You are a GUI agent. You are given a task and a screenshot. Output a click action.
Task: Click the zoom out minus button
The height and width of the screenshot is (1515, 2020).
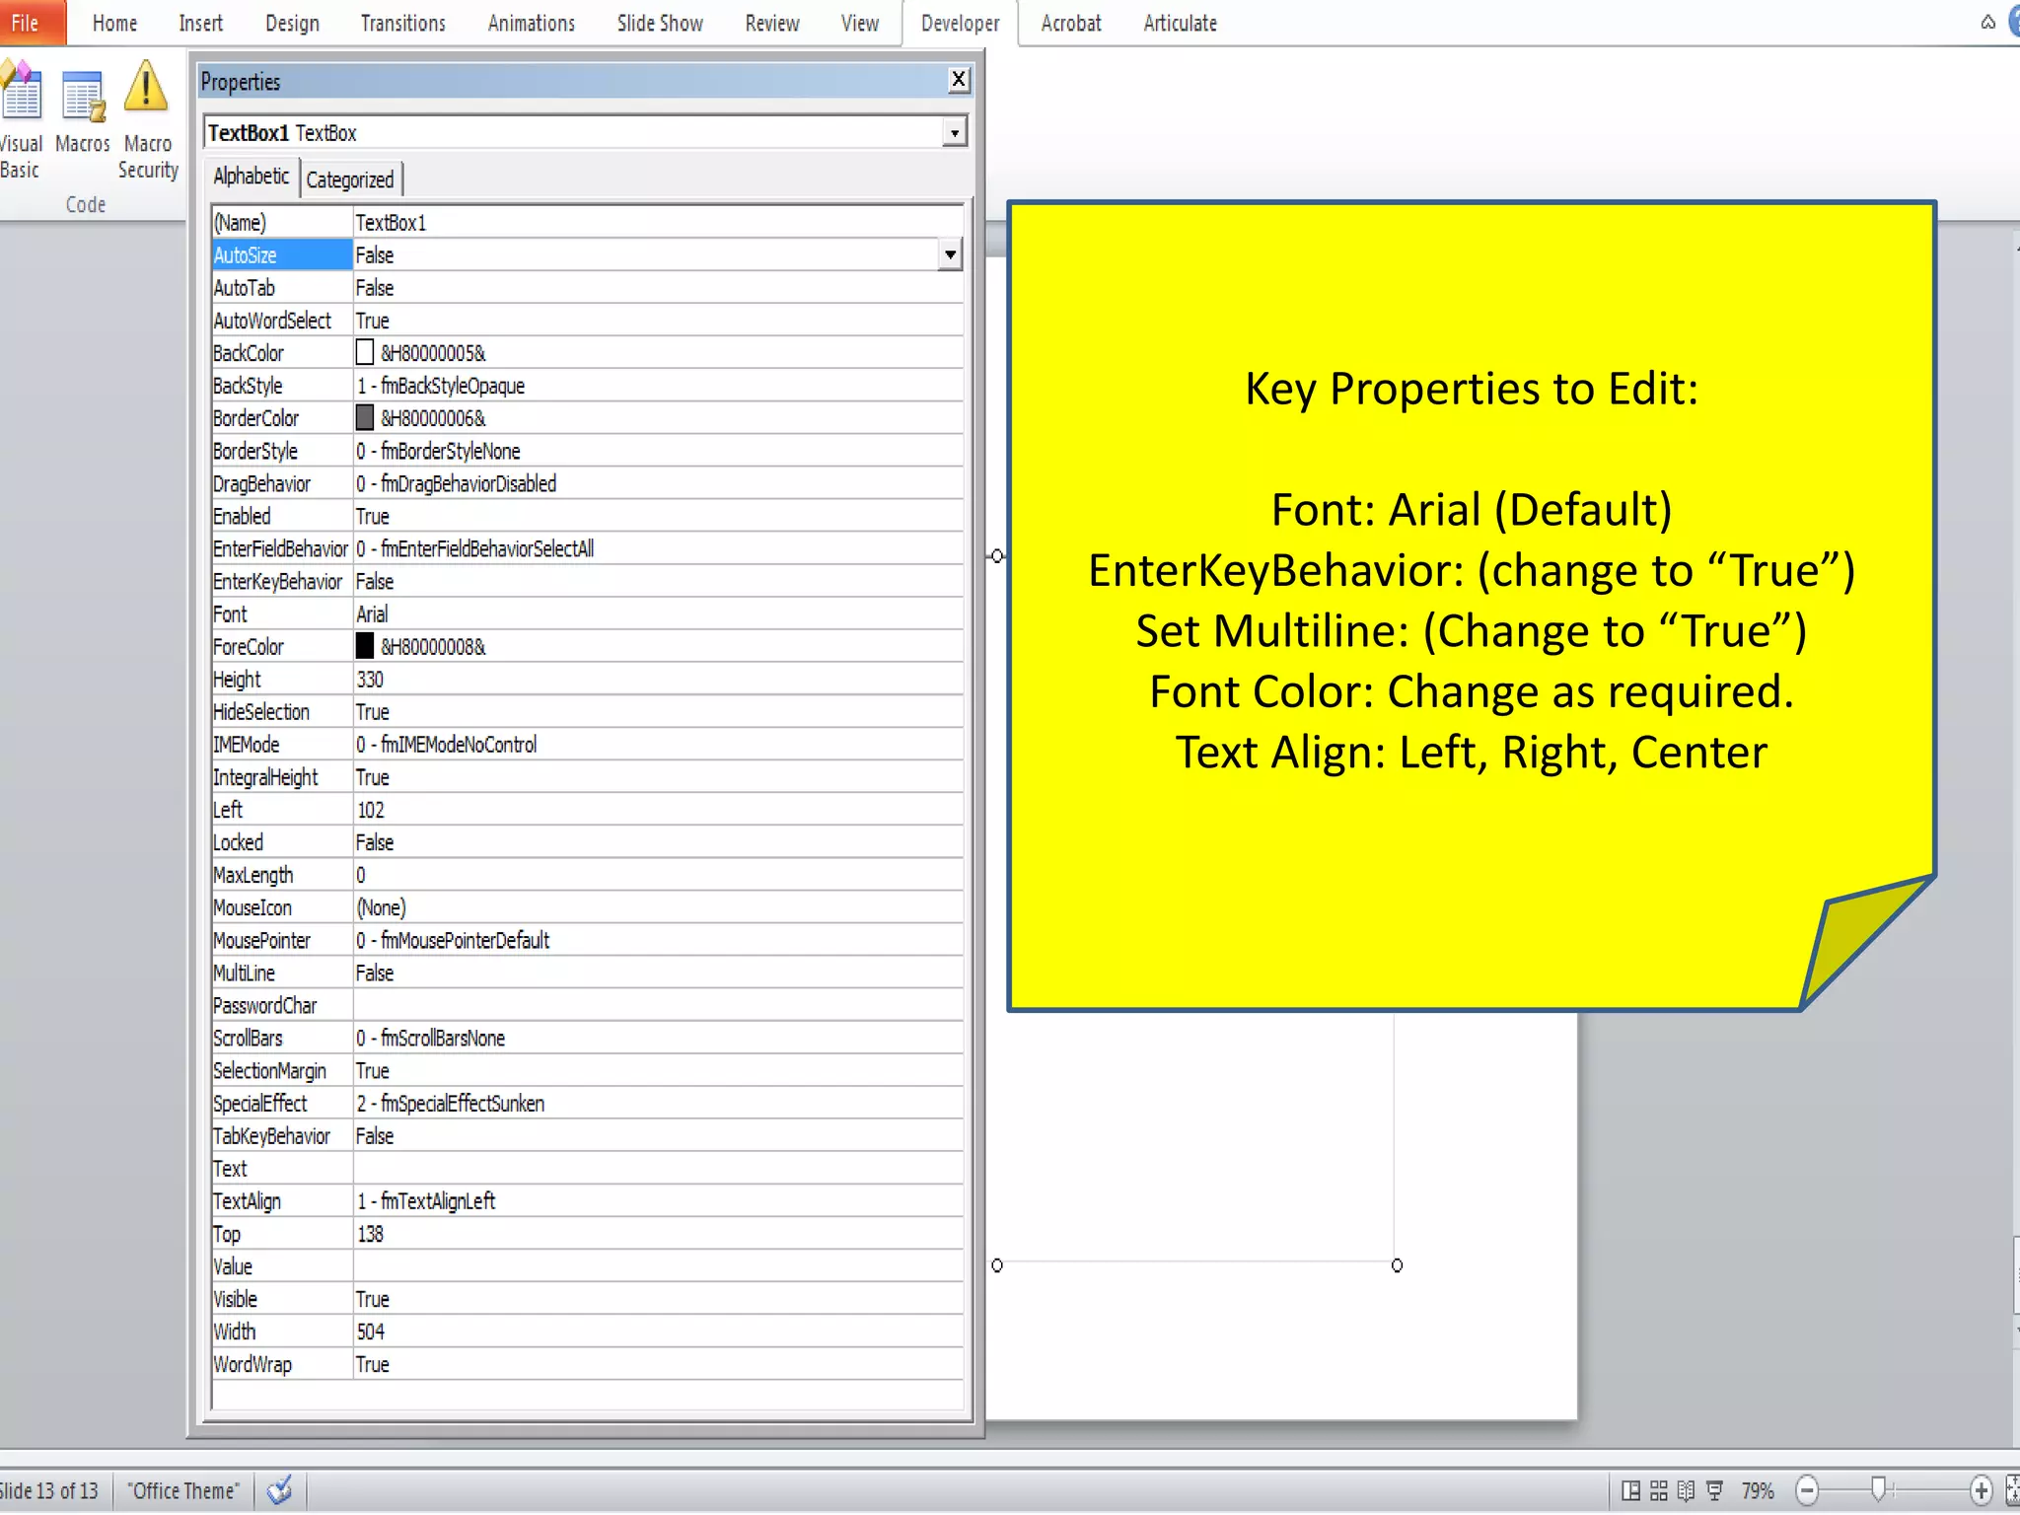(x=1807, y=1490)
